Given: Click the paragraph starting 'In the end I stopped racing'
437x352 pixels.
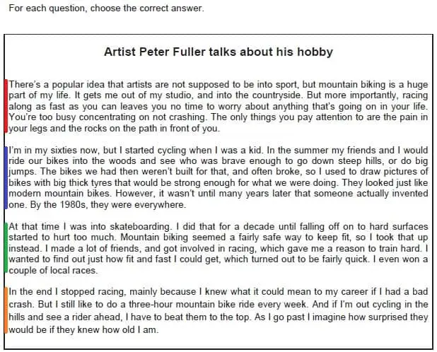Looking at the screenshot, I should click(x=218, y=310).
